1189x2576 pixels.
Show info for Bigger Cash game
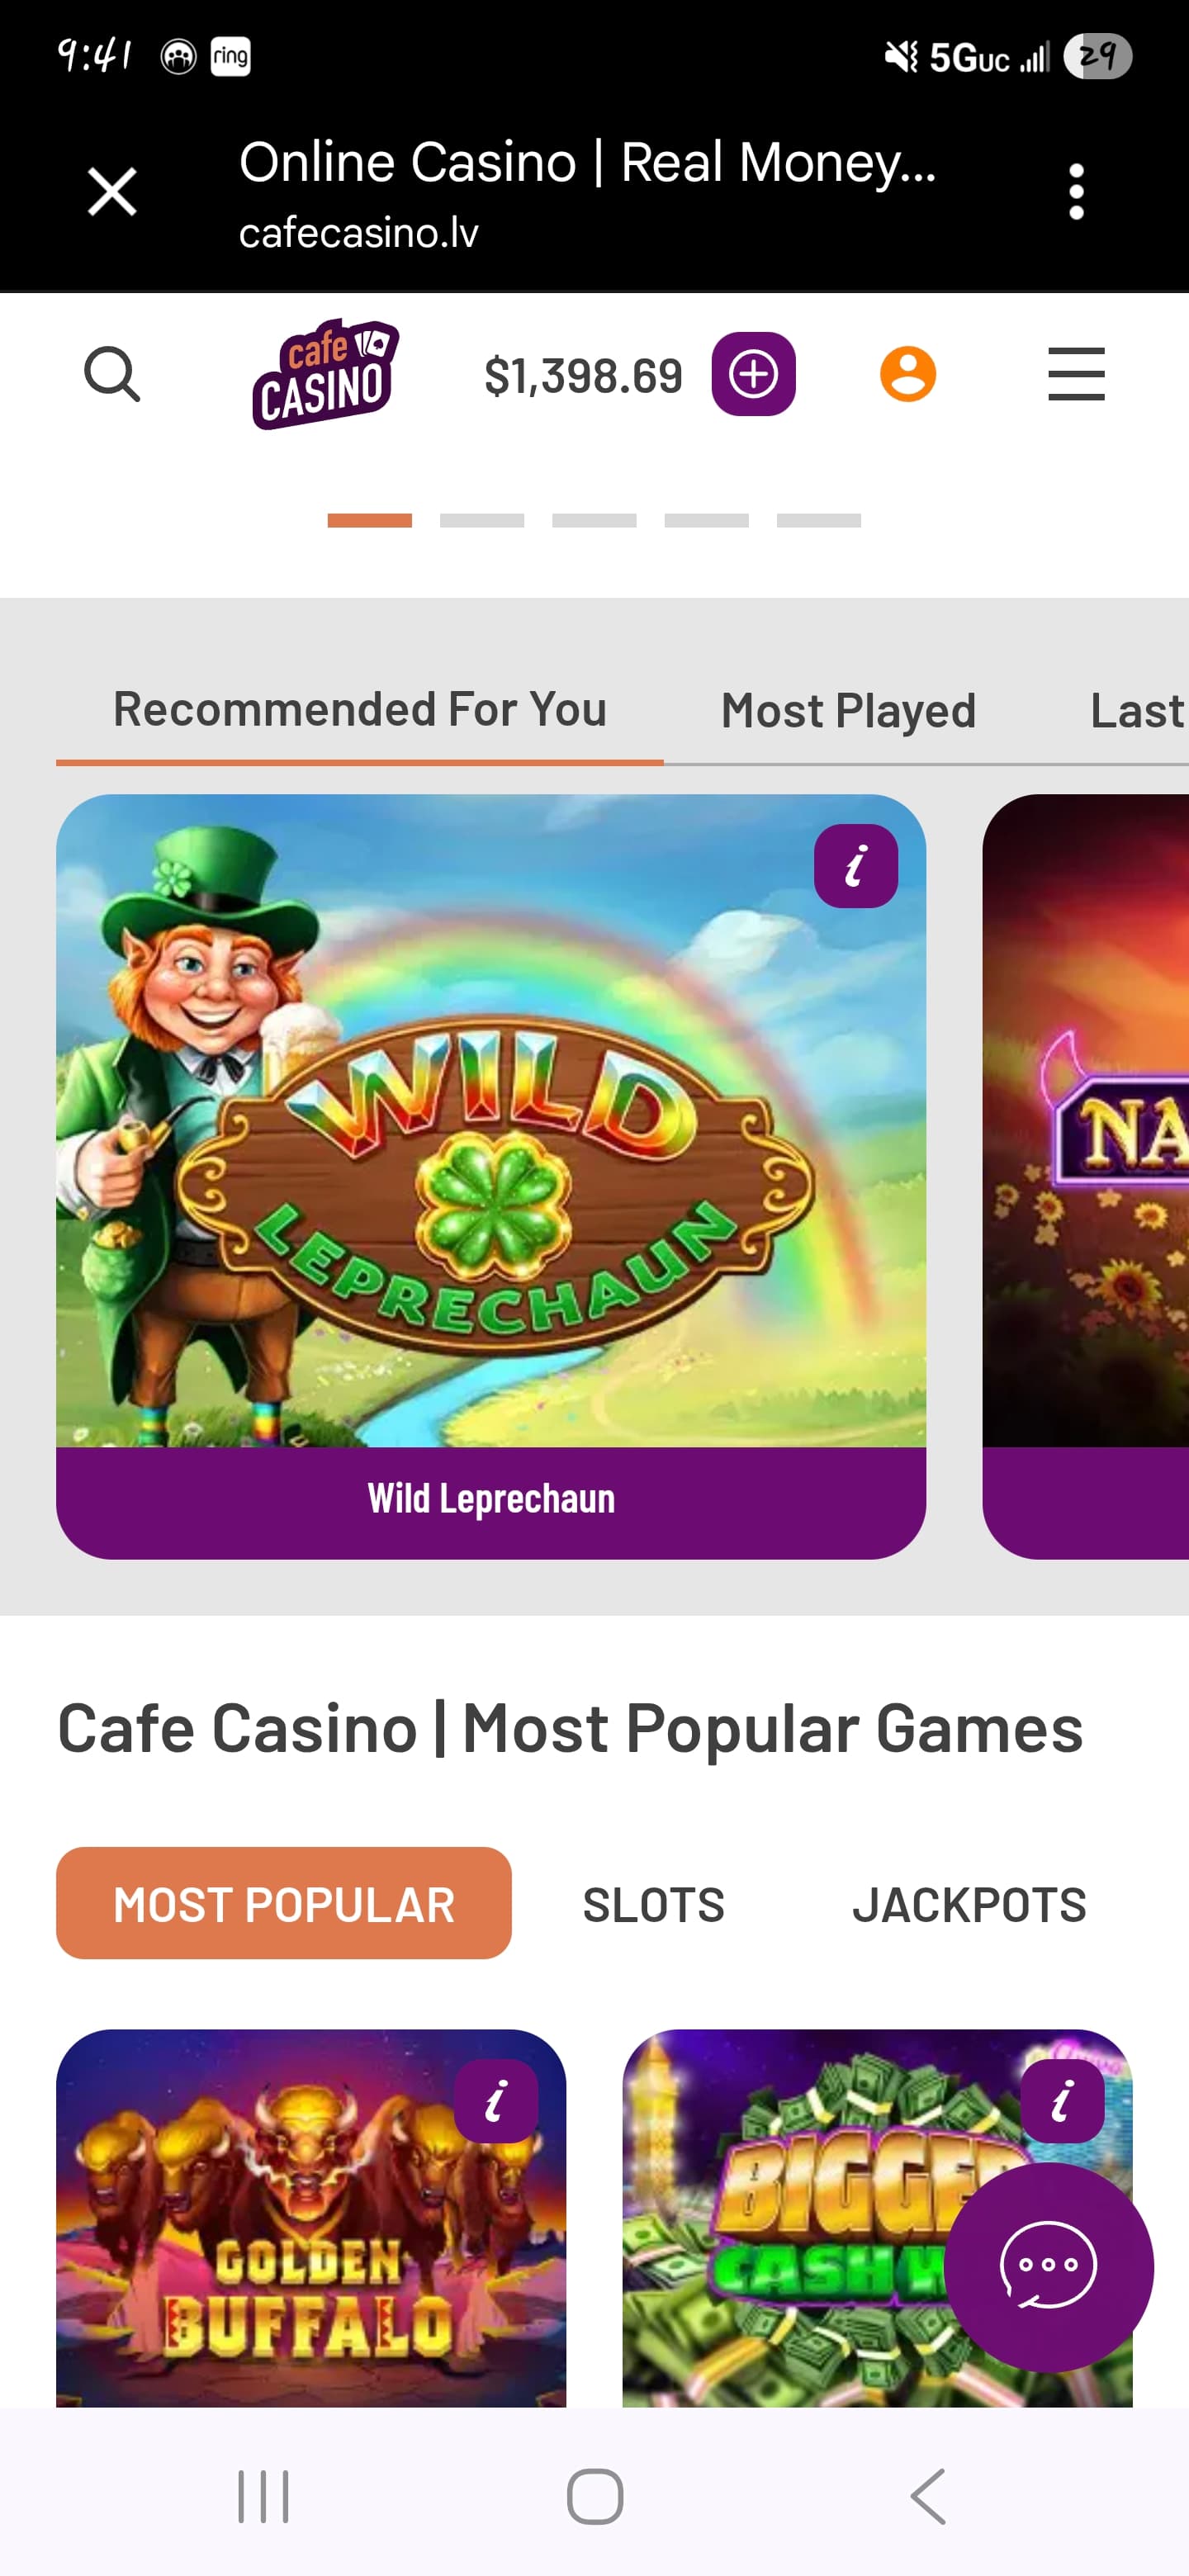1062,2101
